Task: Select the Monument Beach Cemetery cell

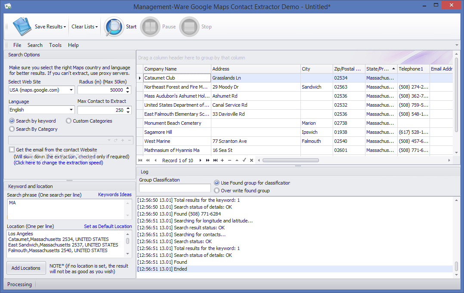Action: [x=177, y=123]
